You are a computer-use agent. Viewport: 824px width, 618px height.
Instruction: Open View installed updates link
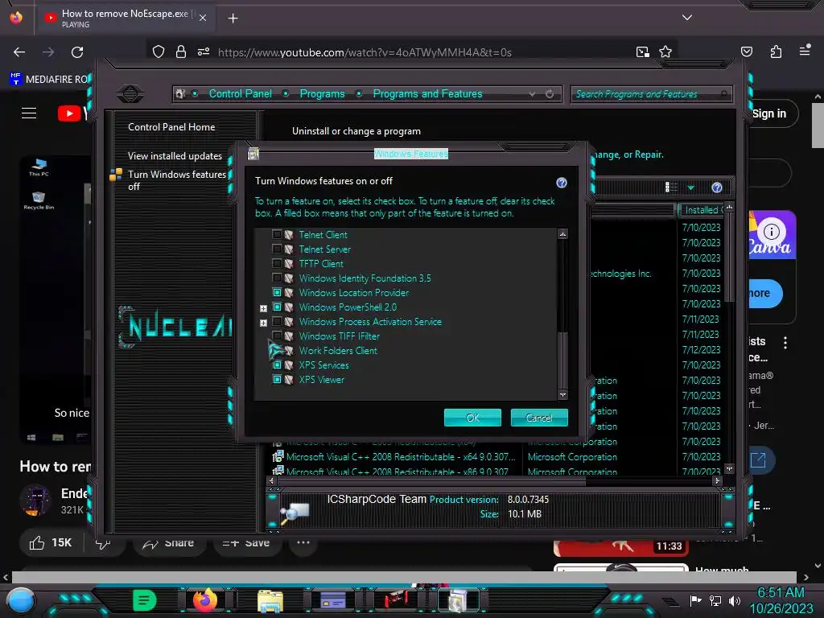(175, 156)
